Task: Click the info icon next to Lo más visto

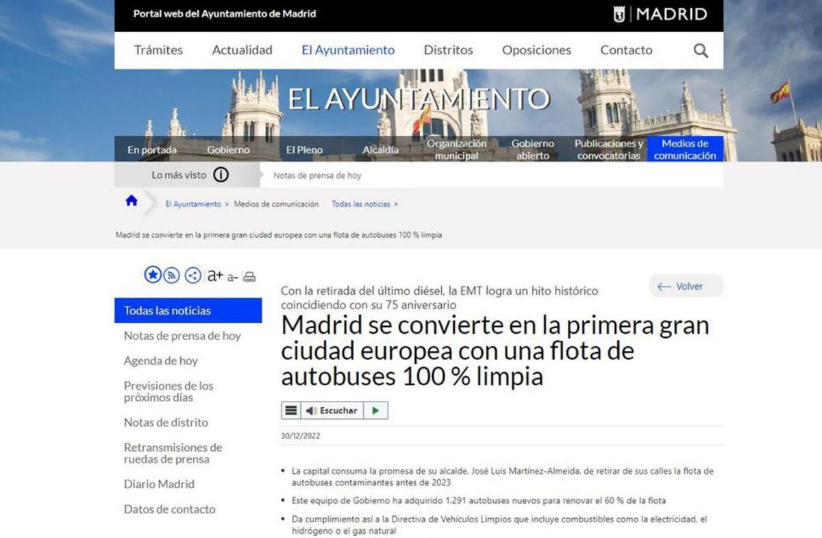Action: [220, 175]
